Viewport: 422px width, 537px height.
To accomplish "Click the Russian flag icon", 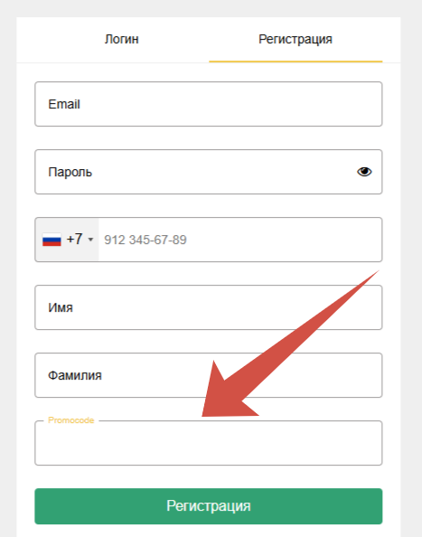I will (x=52, y=240).
